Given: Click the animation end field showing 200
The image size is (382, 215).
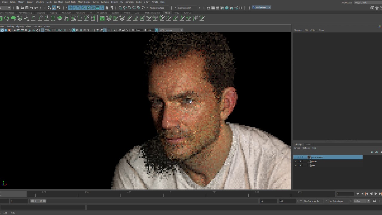Looking at the screenshot, I should [287, 201].
